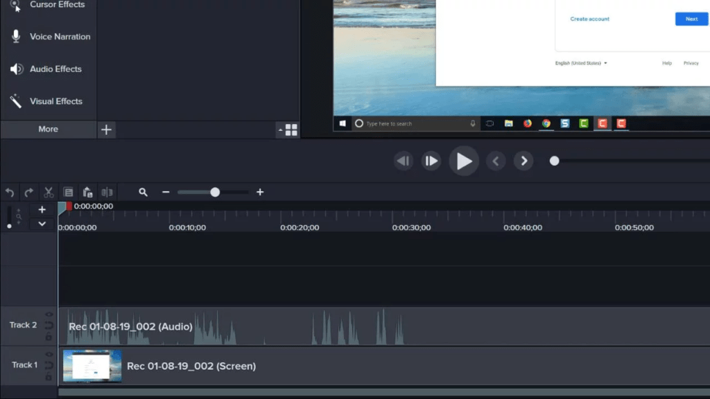The height and width of the screenshot is (399, 710).
Task: Select the Rec 01-08-19_002 (Screen) clip thumbnail
Action: click(92, 366)
